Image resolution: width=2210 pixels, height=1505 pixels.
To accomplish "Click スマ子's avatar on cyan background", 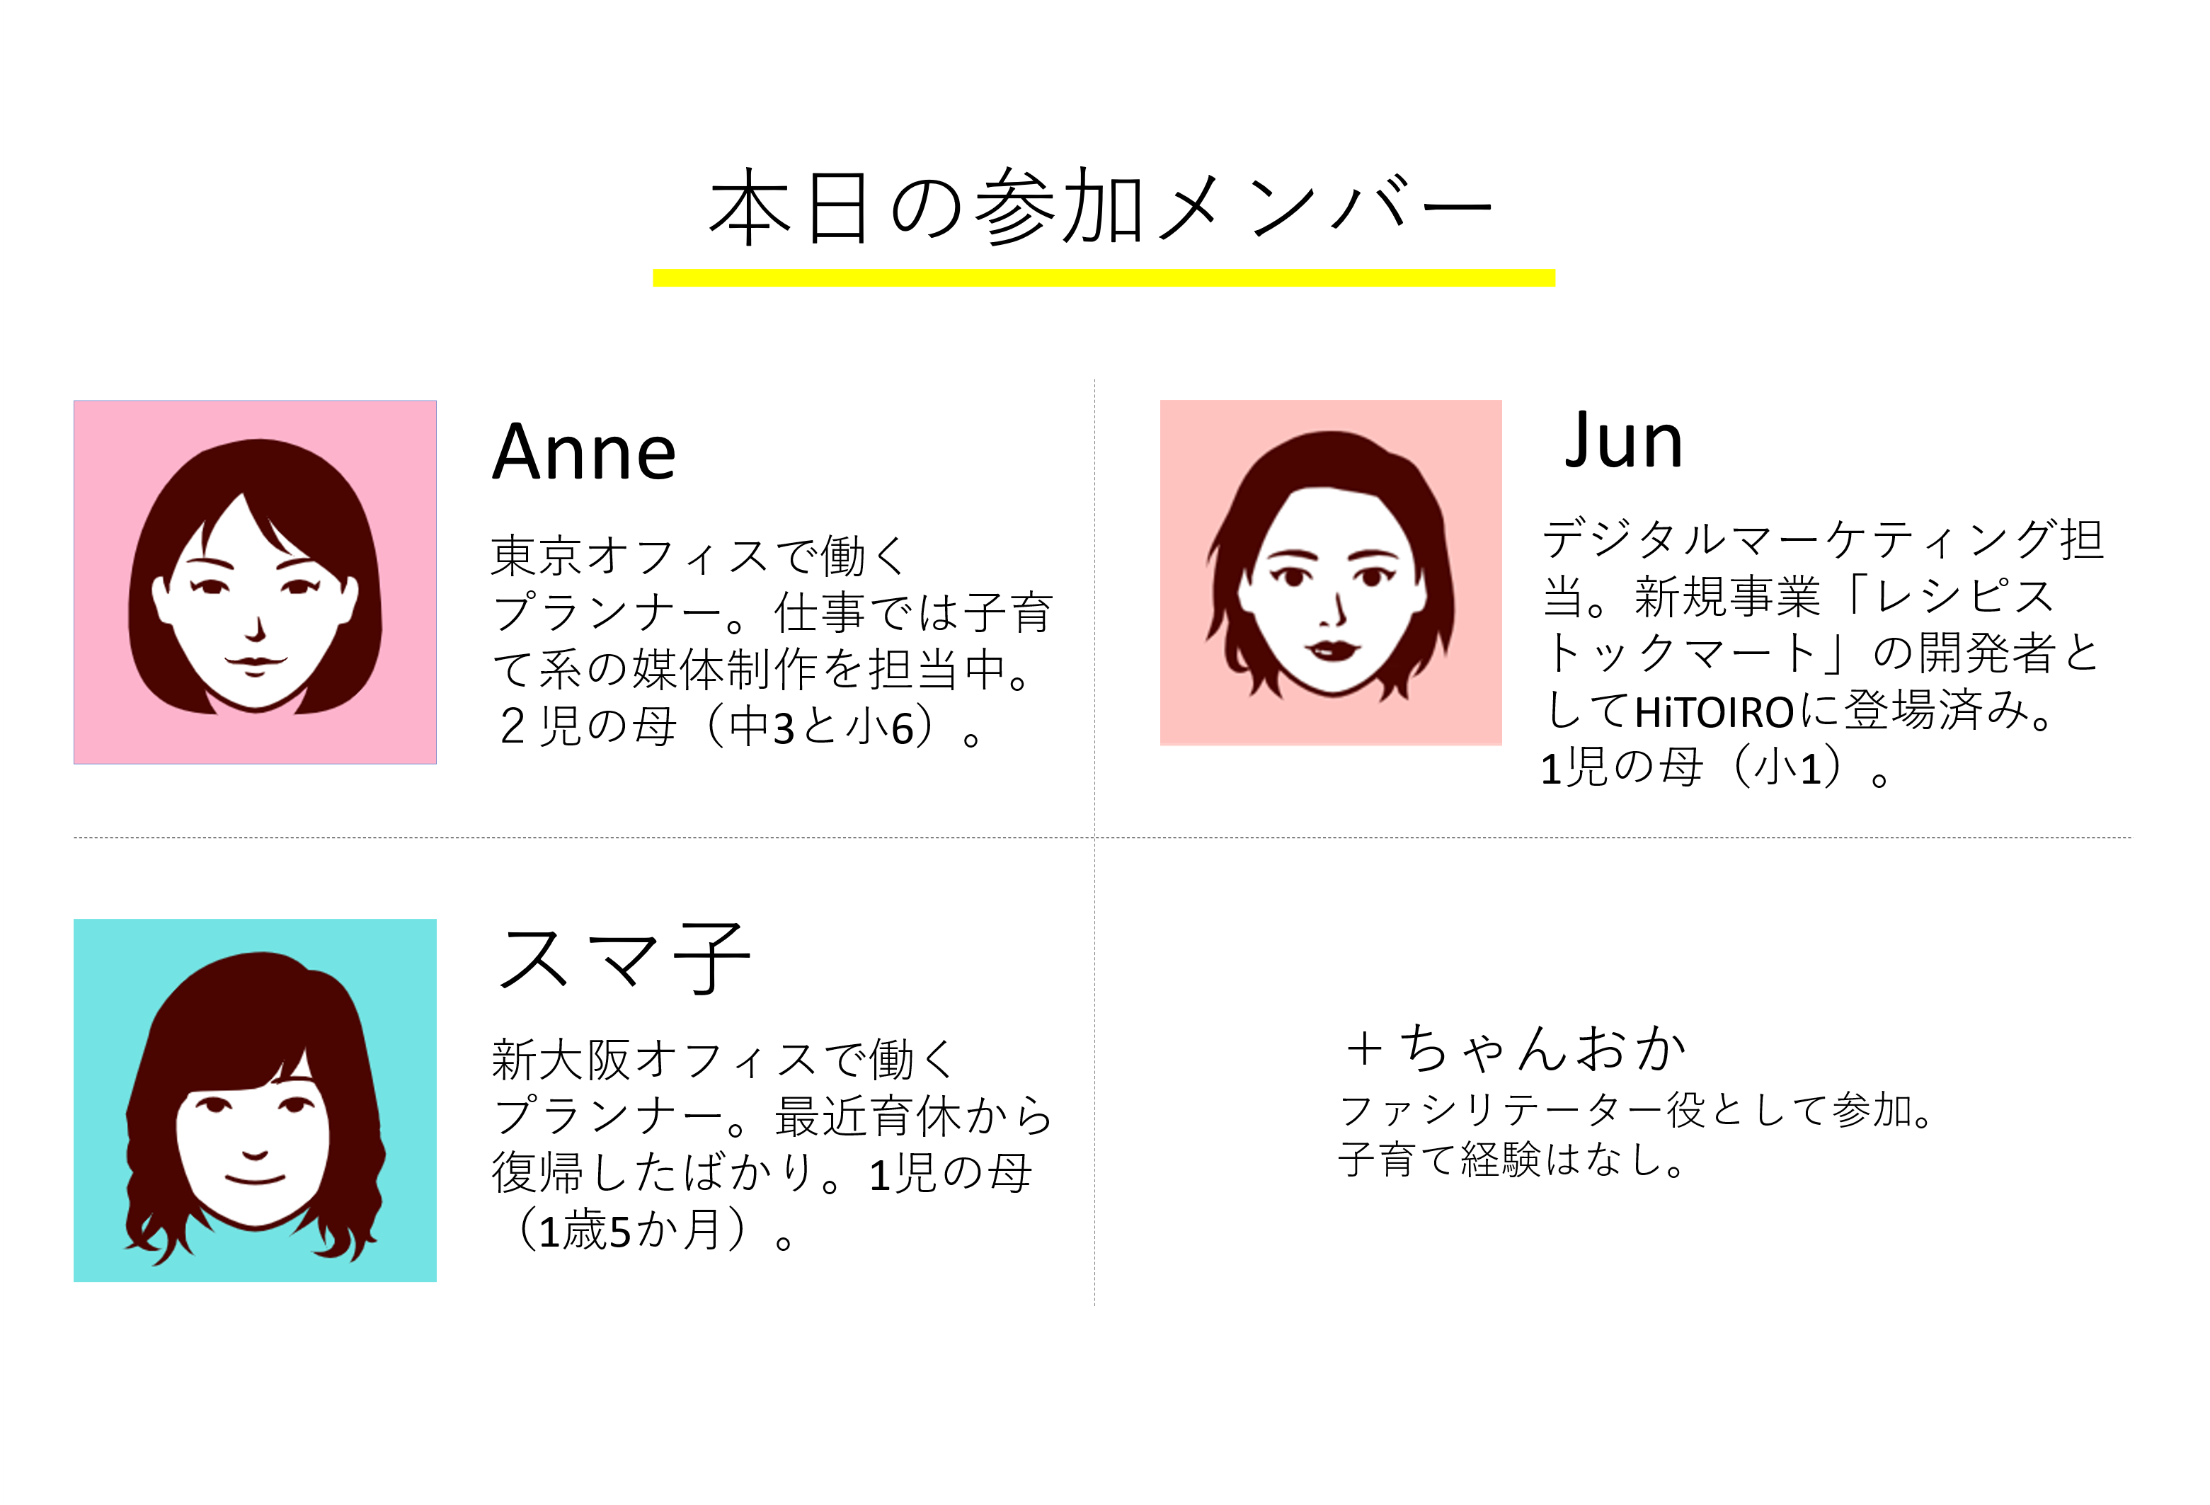I will coord(255,1100).
